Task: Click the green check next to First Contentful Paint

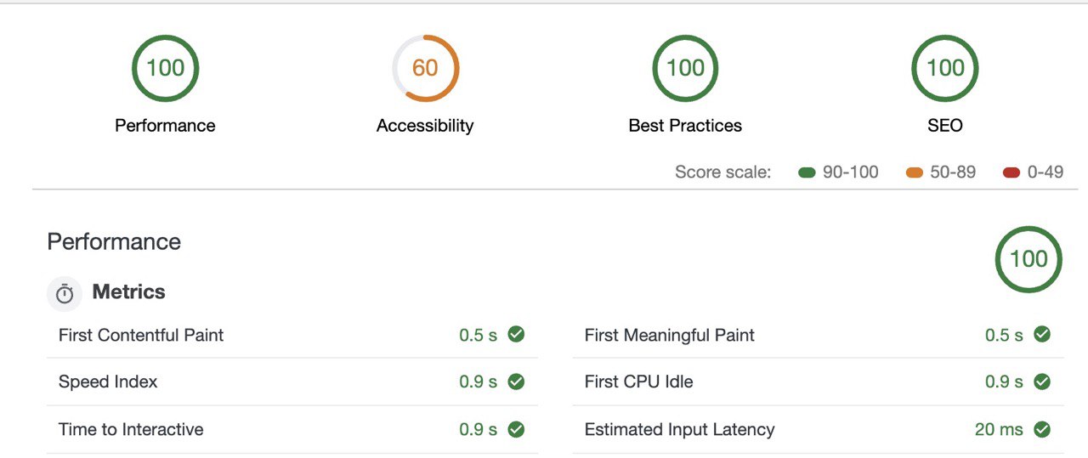Action: coord(516,334)
